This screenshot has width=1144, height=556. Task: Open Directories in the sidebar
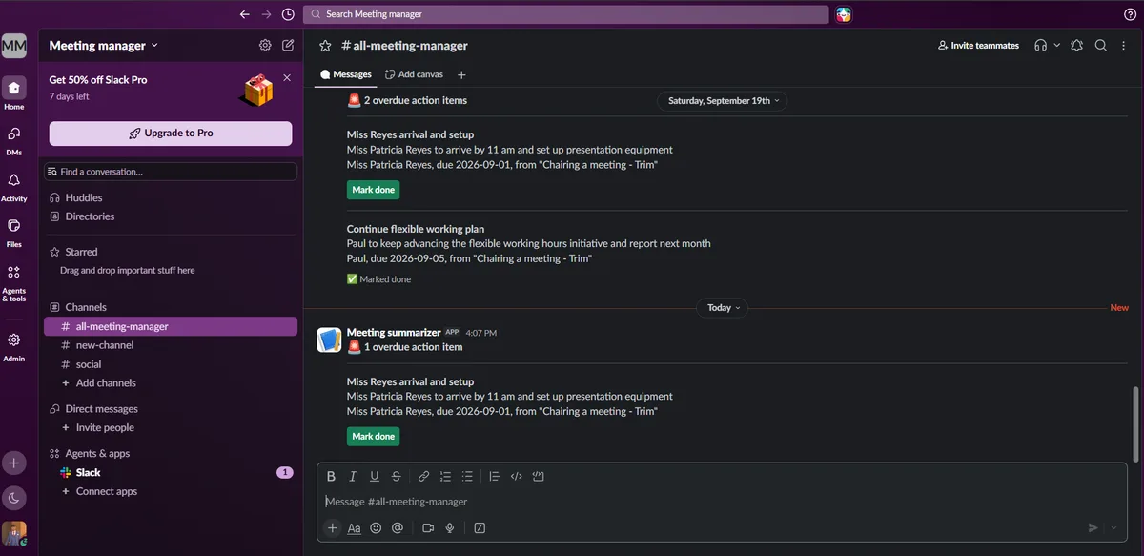(170, 216)
